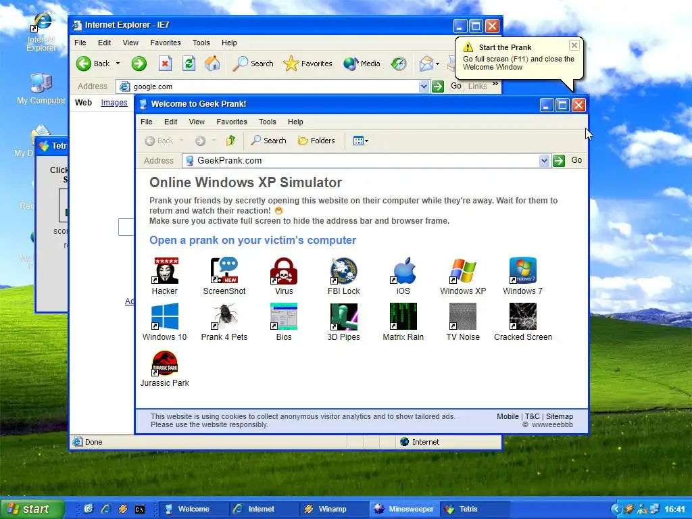Click the Images link in IE7
The height and width of the screenshot is (519, 692).
click(x=114, y=103)
